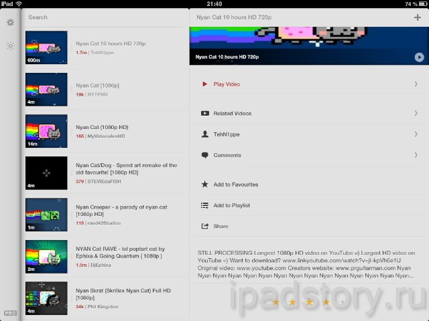Open the NYAN Cat RAVE thumbnail
This screenshot has width=429, height=321.
point(46,257)
